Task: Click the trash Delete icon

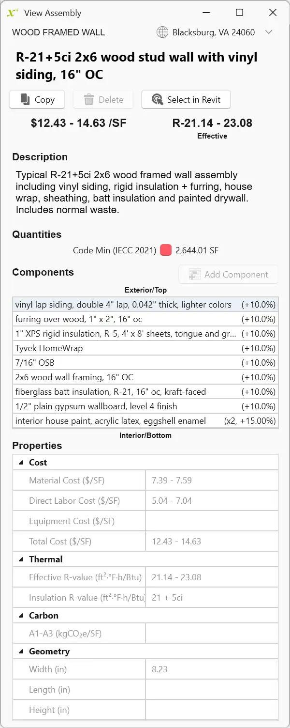Action: 89,100
